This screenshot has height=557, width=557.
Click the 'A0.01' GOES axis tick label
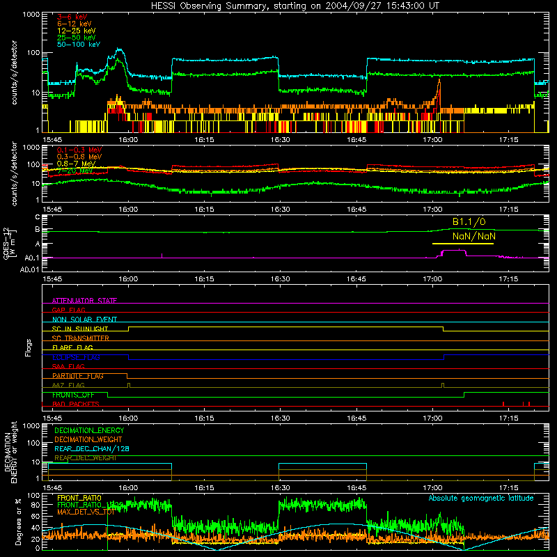tap(29, 269)
